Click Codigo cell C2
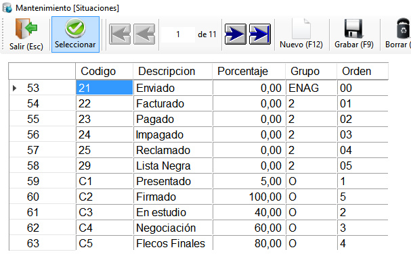The width and height of the screenshot is (411, 279). coord(104,197)
